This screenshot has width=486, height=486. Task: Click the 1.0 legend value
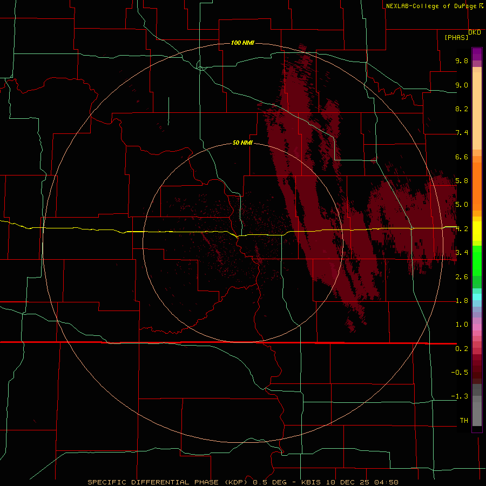462,325
